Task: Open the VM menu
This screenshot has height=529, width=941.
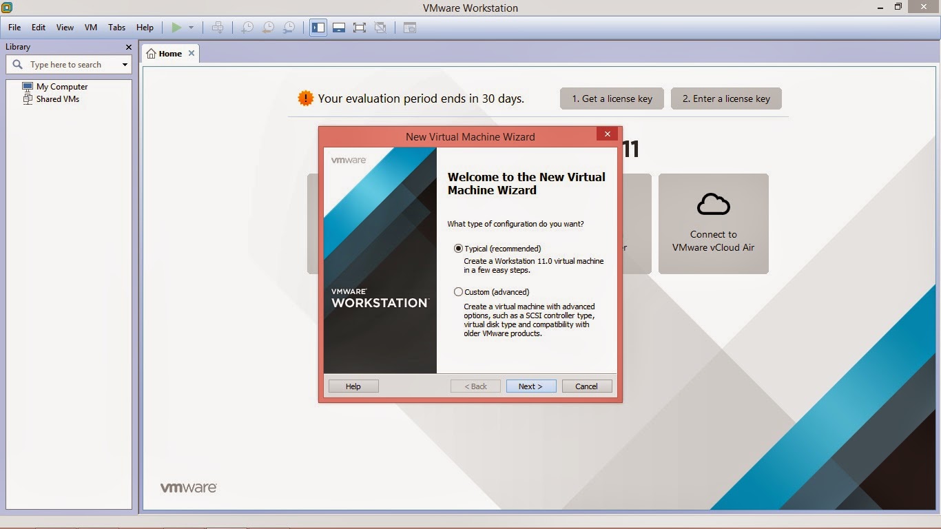Action: pyautogui.click(x=91, y=28)
